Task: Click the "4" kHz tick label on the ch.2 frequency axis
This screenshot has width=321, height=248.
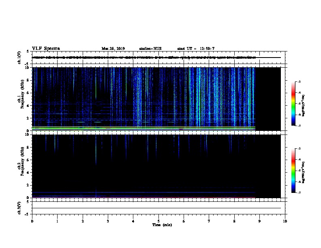Action: (28, 173)
